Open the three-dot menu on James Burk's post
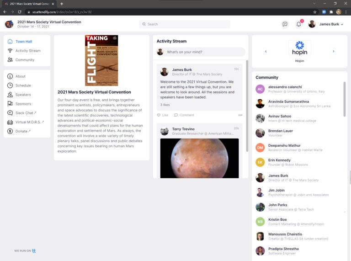The width and height of the screenshot is (351, 261). tap(240, 115)
